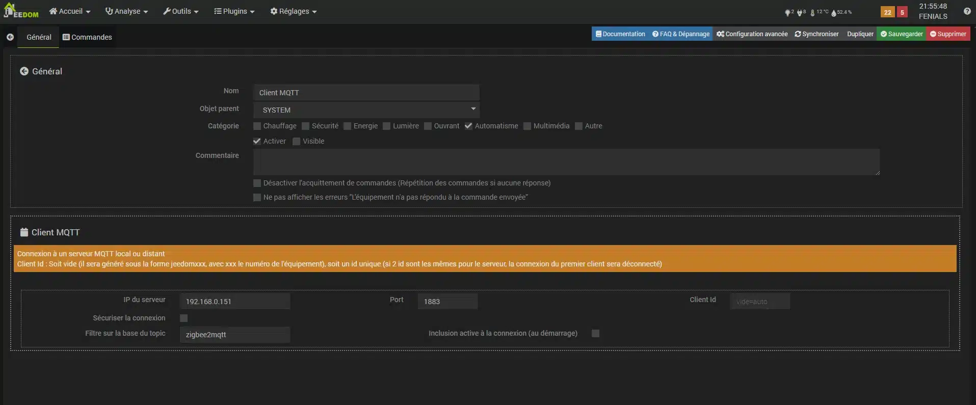The image size is (976, 405).
Task: Open the orange 22 messages badge
Action: pos(888,12)
